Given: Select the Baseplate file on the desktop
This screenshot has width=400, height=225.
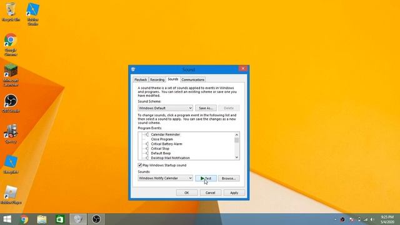Looking at the screenshot, I should 11,164.
